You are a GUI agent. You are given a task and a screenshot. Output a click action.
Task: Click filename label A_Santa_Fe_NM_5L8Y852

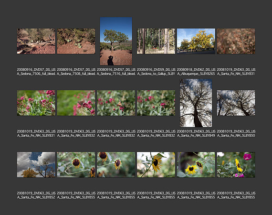click(36, 197)
